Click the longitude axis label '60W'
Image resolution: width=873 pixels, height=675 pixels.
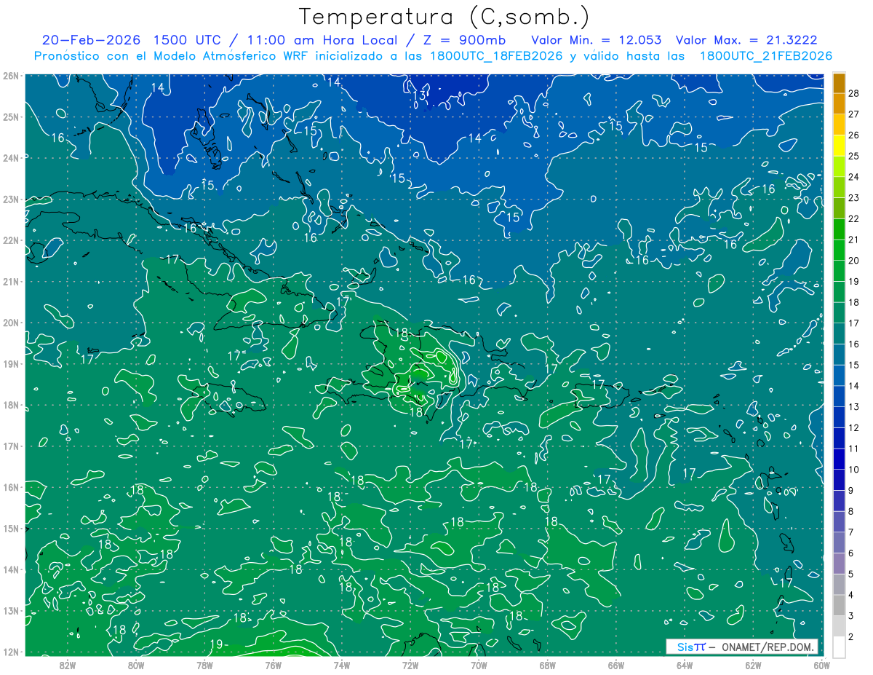(x=821, y=664)
